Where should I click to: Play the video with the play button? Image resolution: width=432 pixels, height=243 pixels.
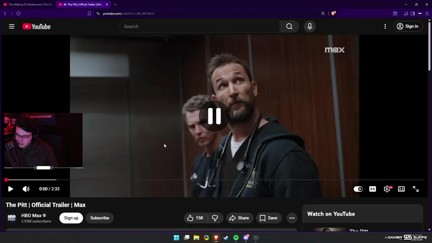(10, 189)
